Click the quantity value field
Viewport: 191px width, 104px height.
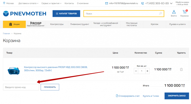coord(142,71)
